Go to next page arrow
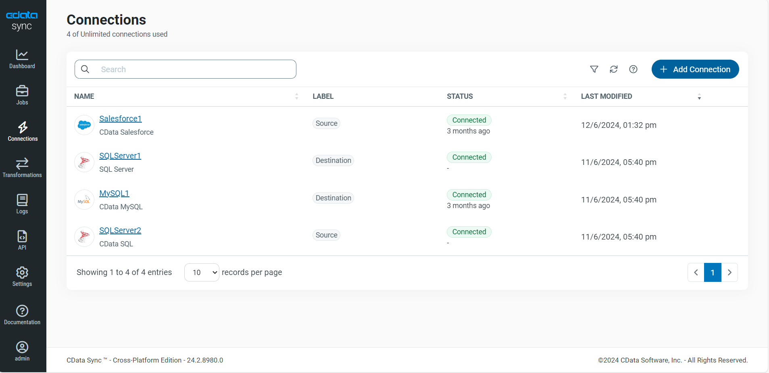This screenshot has height=373, width=769. pyautogui.click(x=729, y=273)
